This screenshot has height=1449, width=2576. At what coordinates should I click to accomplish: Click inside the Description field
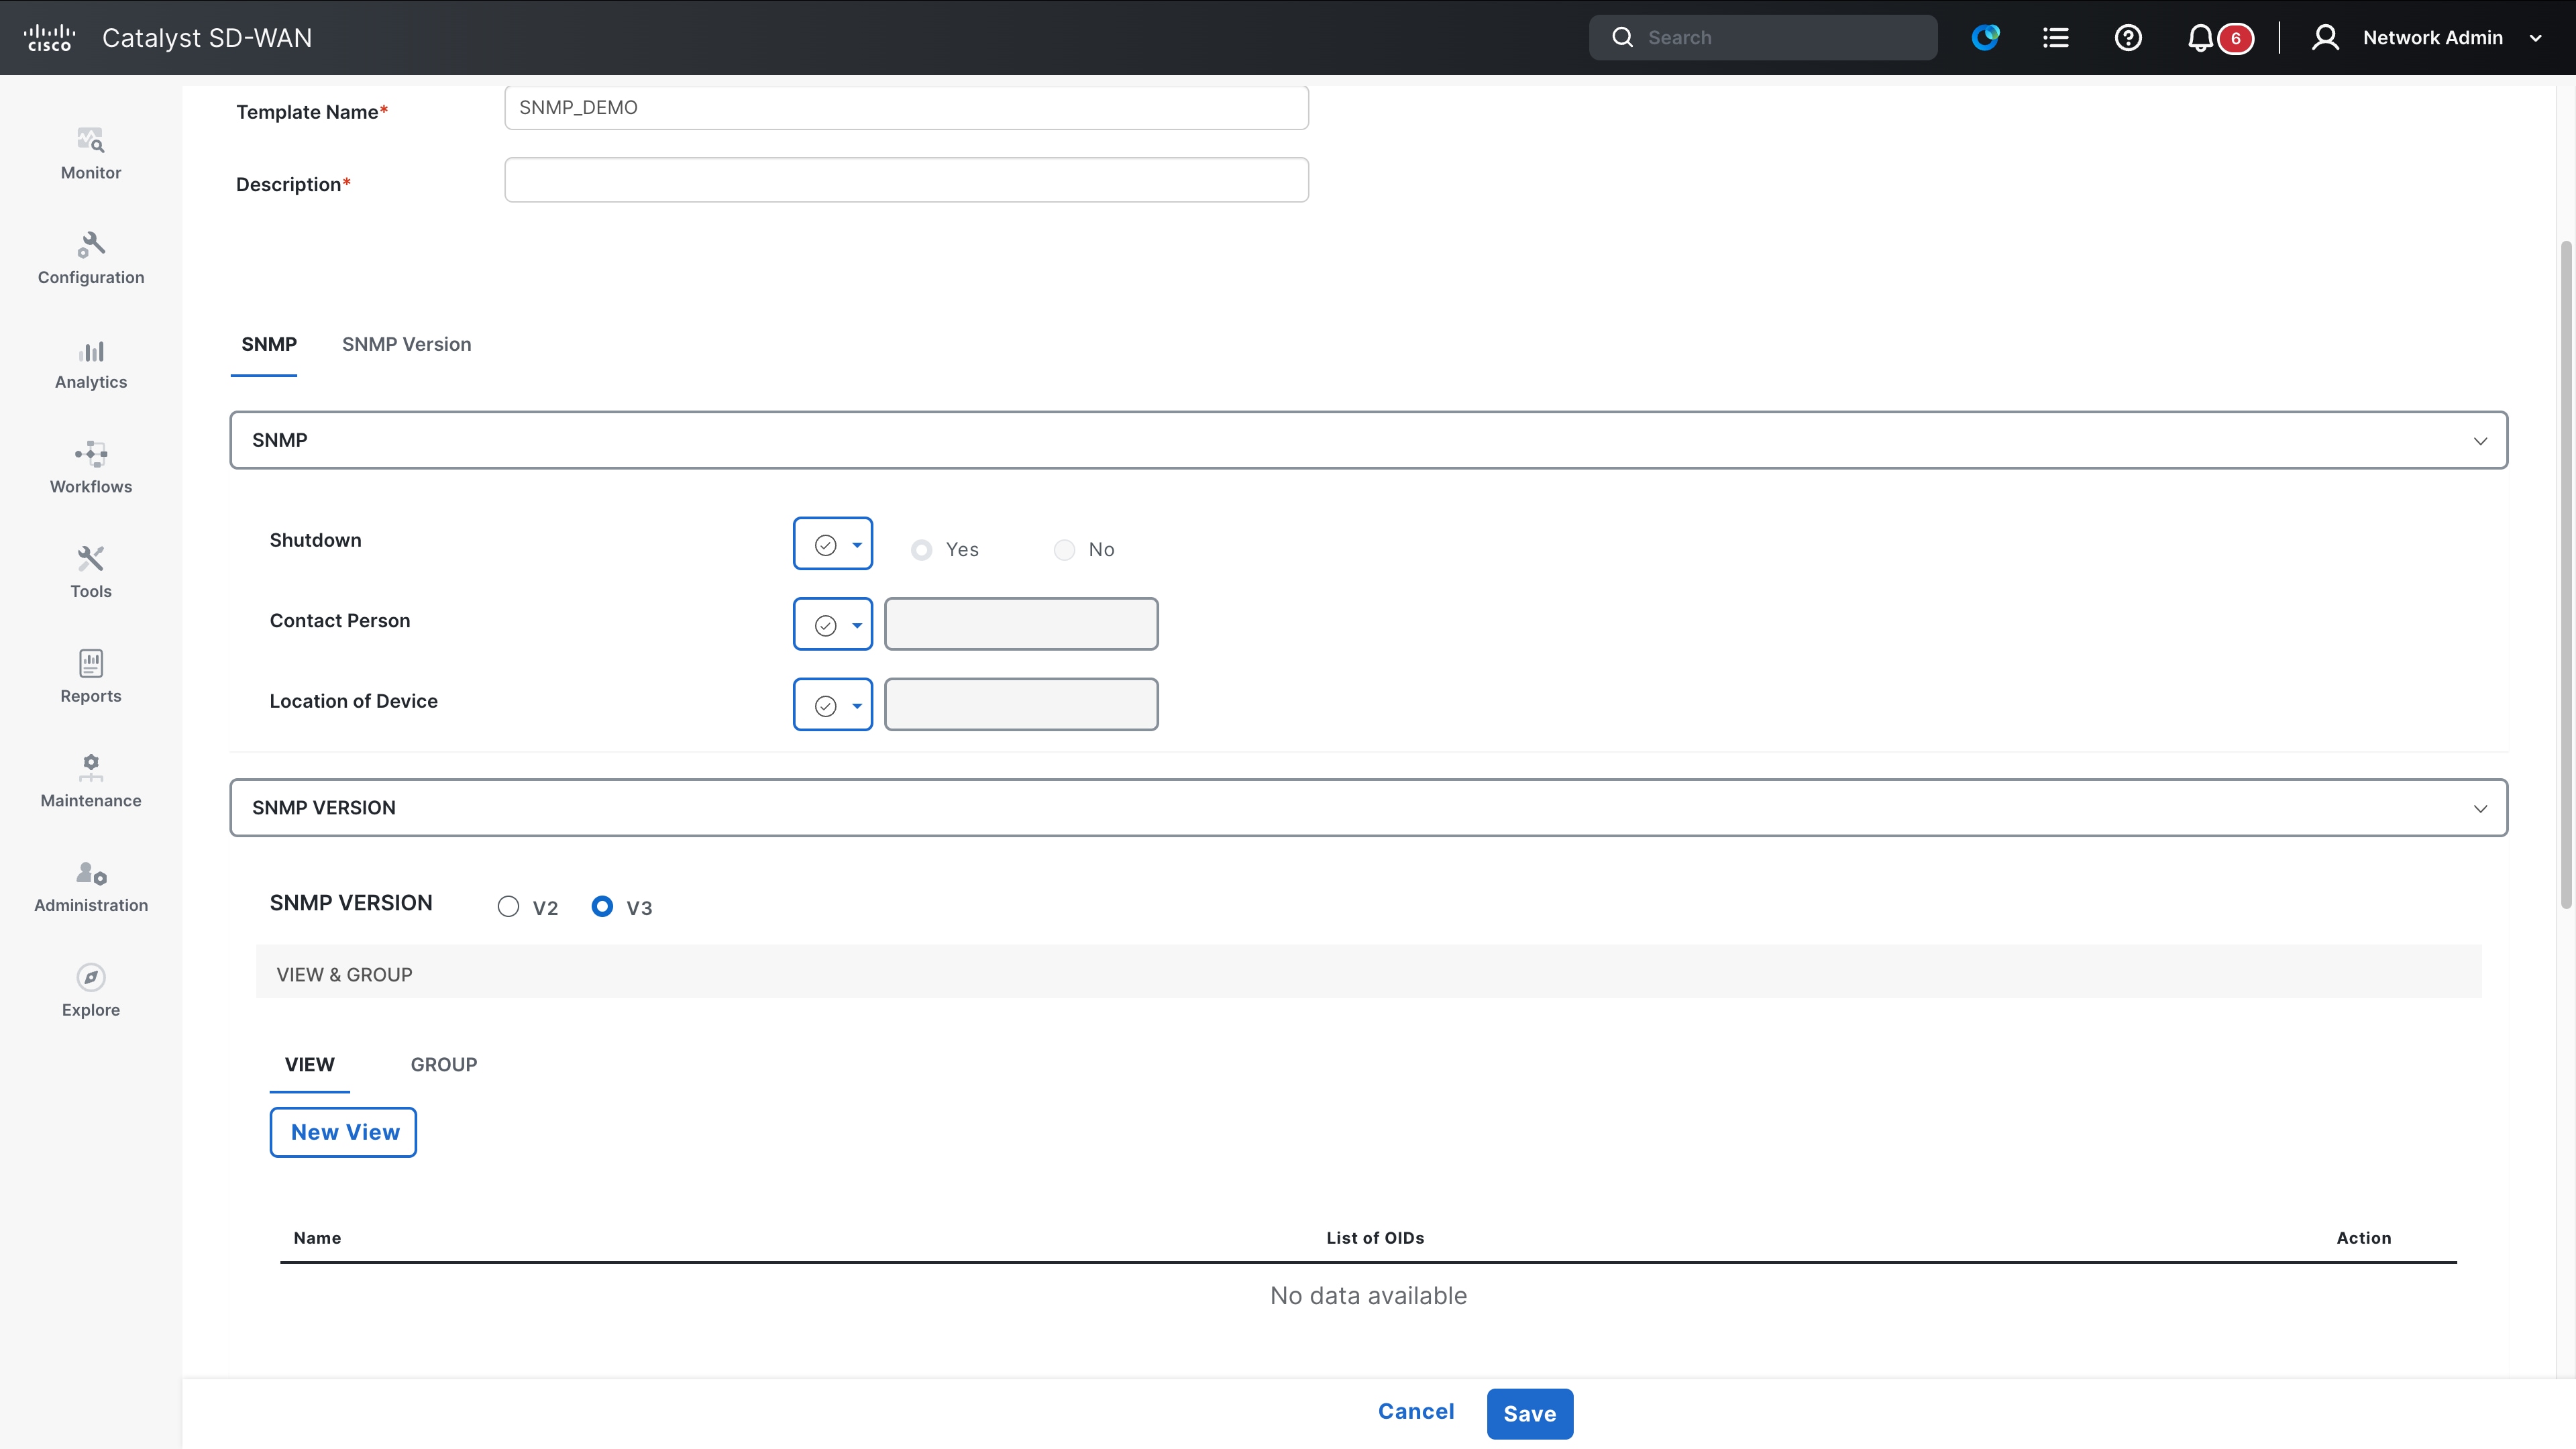tap(905, 180)
